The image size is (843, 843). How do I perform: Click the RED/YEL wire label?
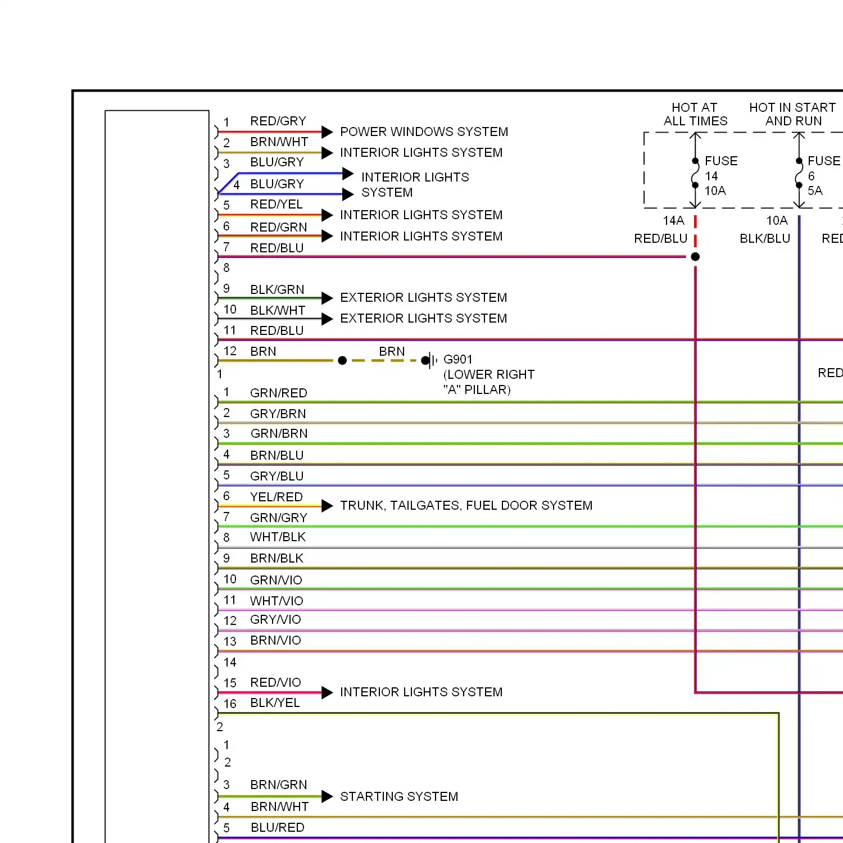tap(277, 204)
